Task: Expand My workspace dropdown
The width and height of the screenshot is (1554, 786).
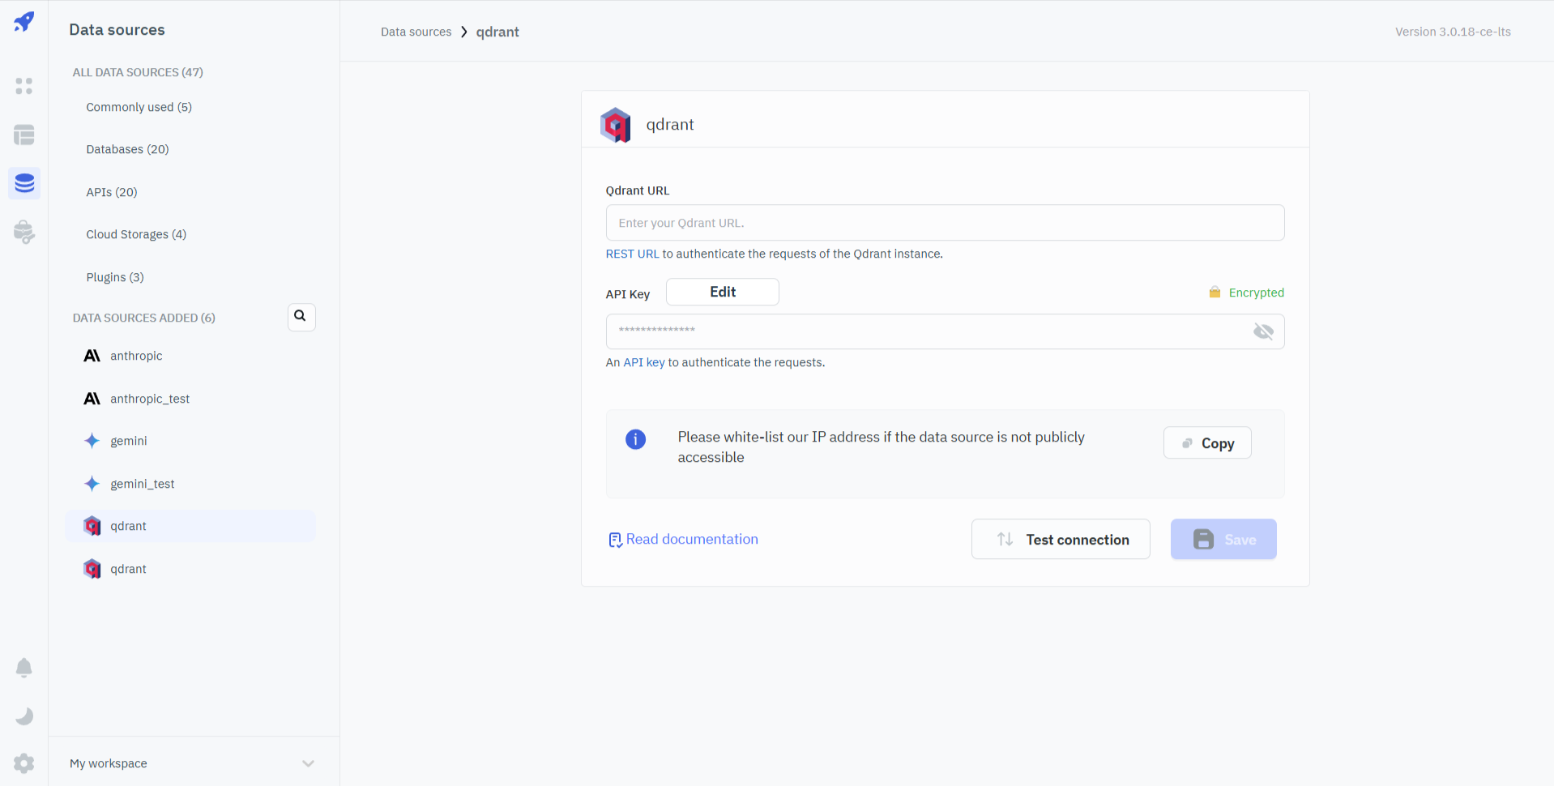Action: (308, 763)
